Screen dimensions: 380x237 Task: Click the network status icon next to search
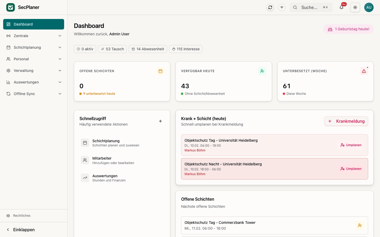[282, 7]
